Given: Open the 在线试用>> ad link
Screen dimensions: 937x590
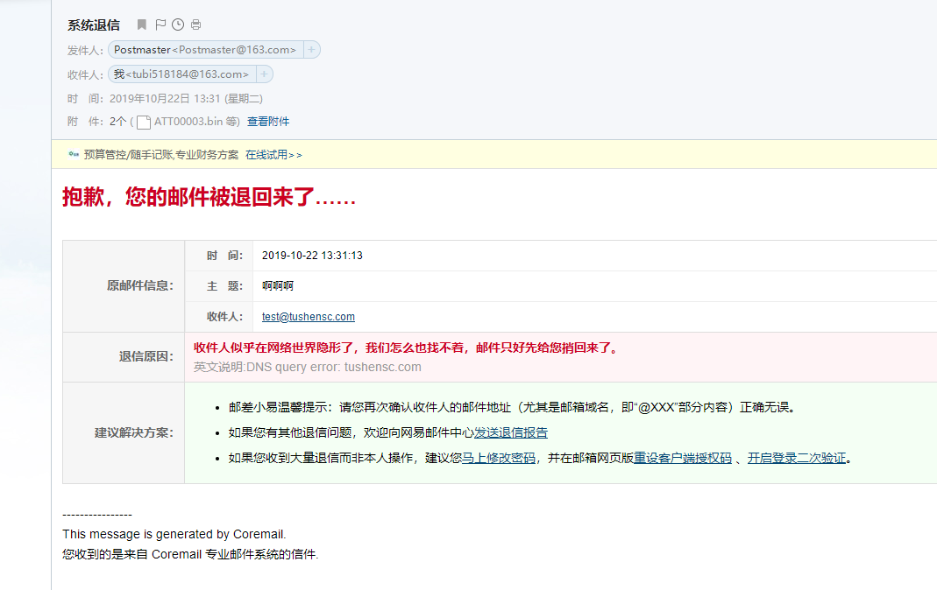Looking at the screenshot, I should 273,155.
